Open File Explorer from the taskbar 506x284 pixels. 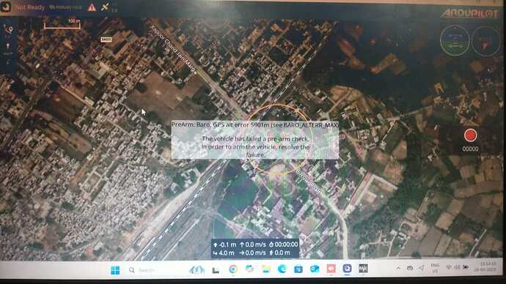click(x=266, y=269)
